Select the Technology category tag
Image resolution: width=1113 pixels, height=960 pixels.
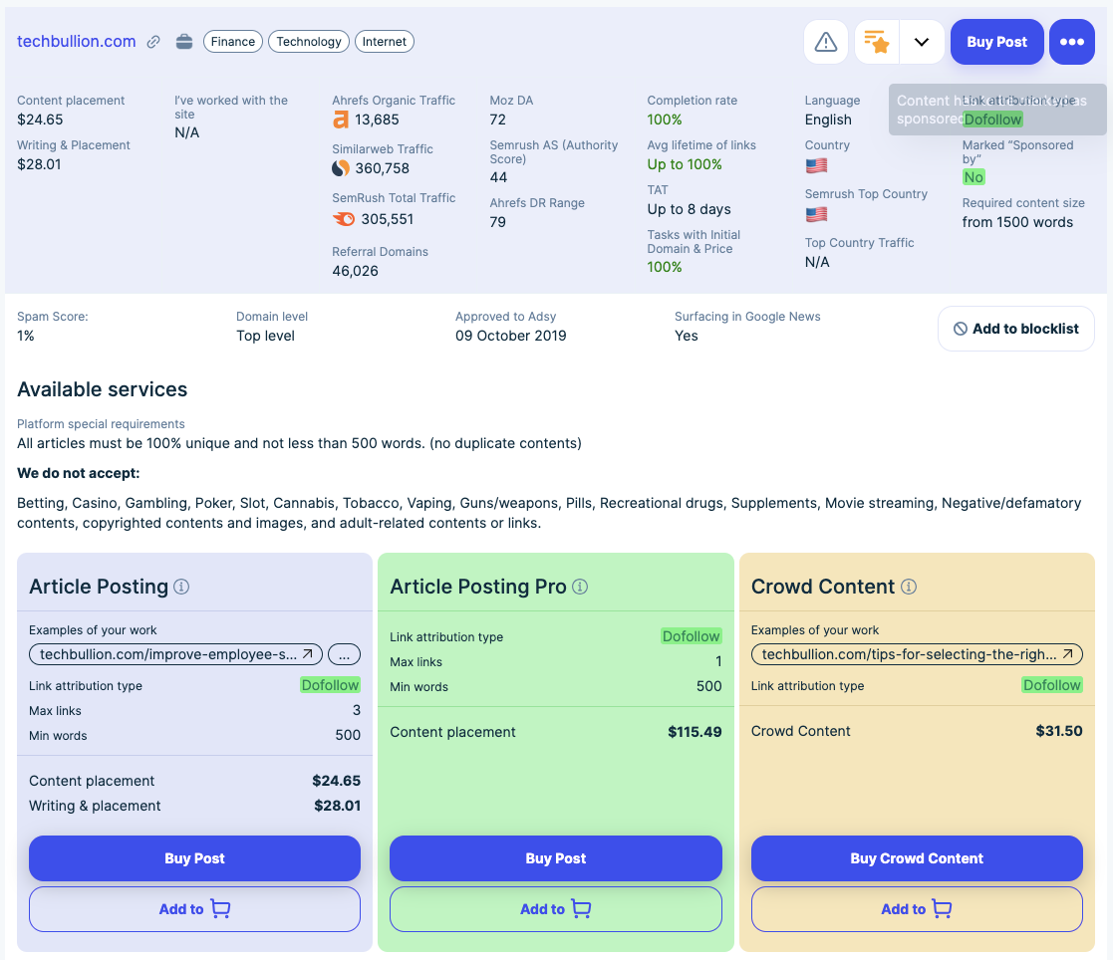pyautogui.click(x=309, y=42)
